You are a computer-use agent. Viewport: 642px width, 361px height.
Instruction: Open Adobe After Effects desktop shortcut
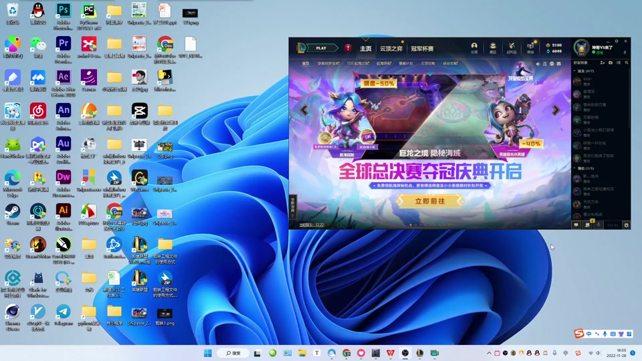pos(63,83)
